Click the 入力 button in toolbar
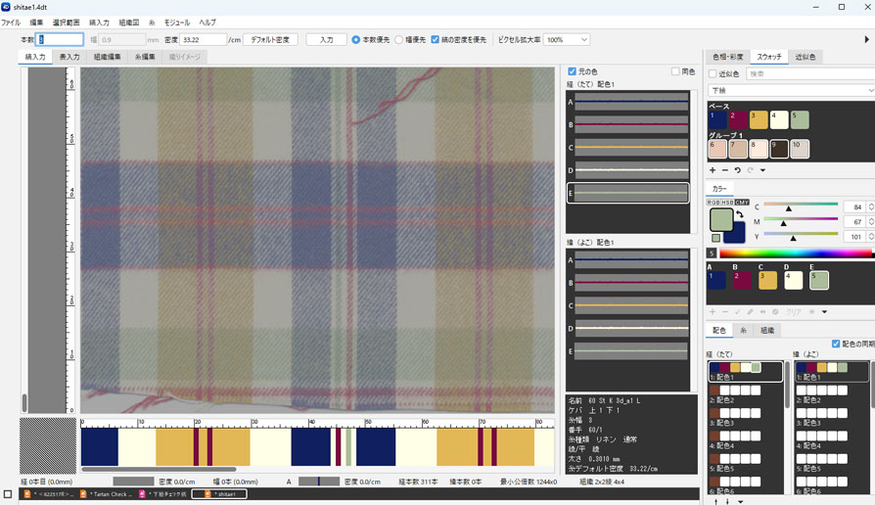 [x=326, y=40]
